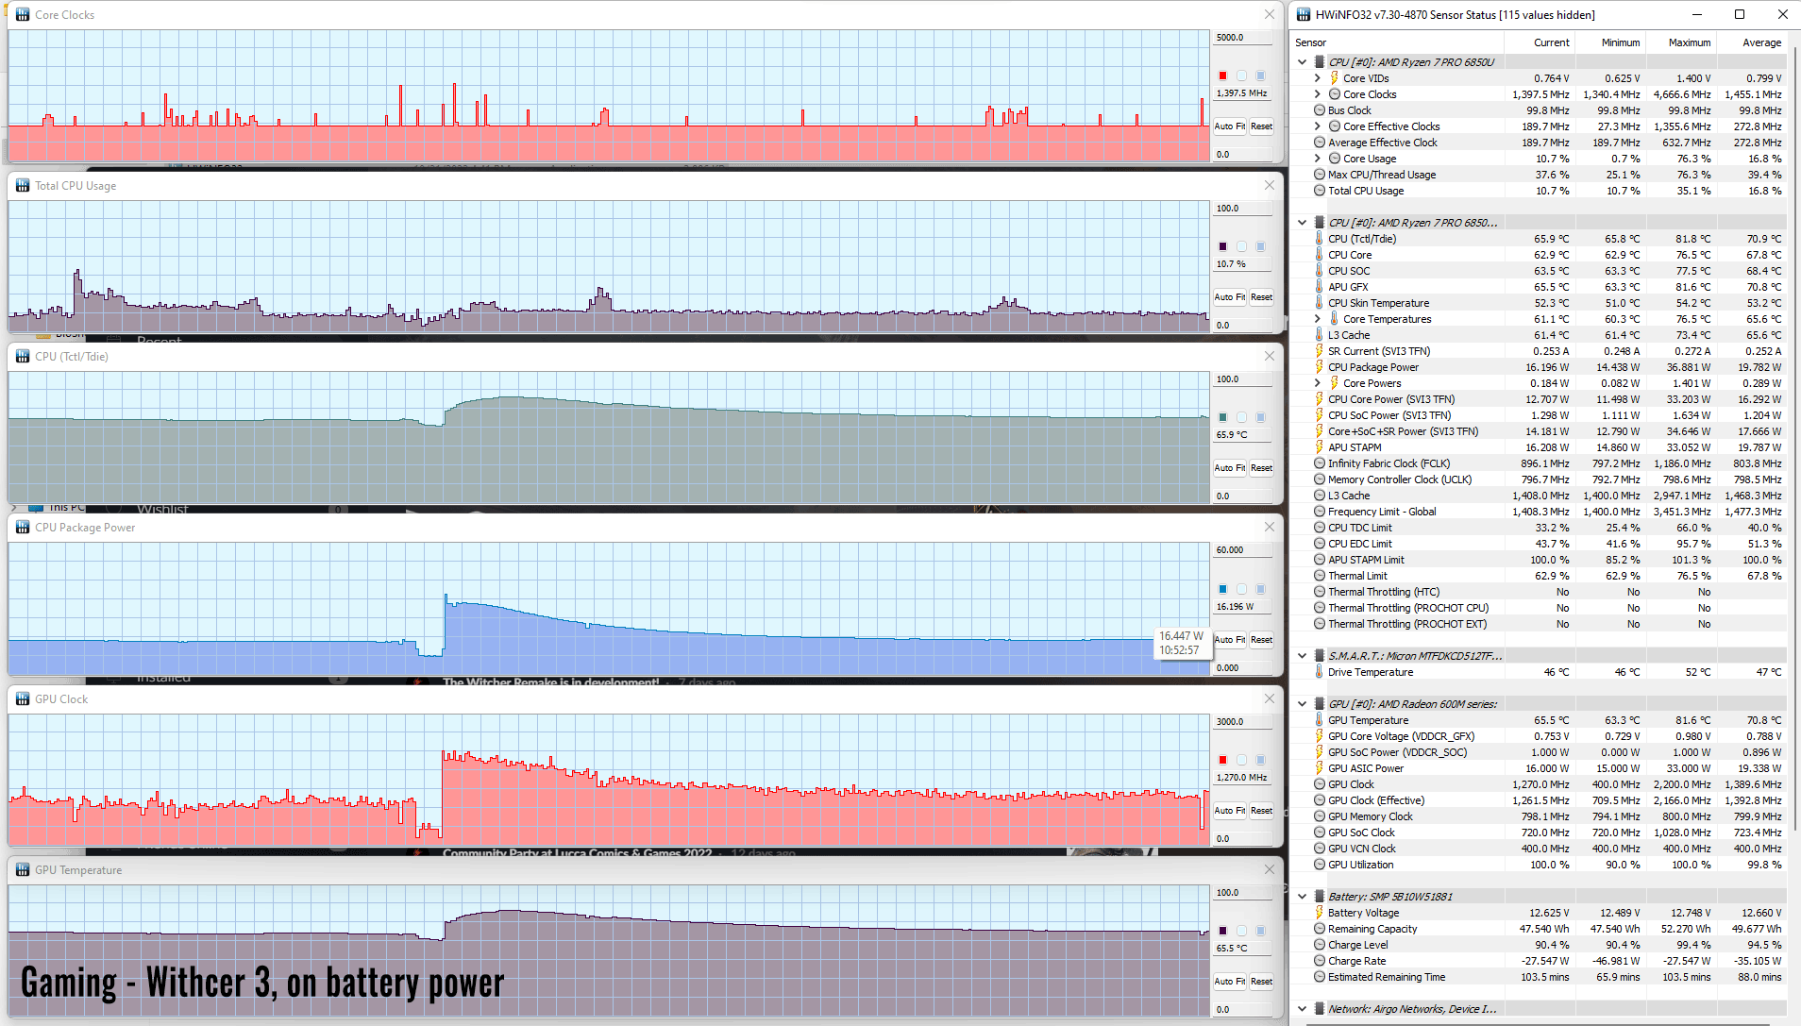Click the CPU Skin Temperature icon
Image resolution: width=1801 pixels, height=1026 pixels.
point(1320,303)
